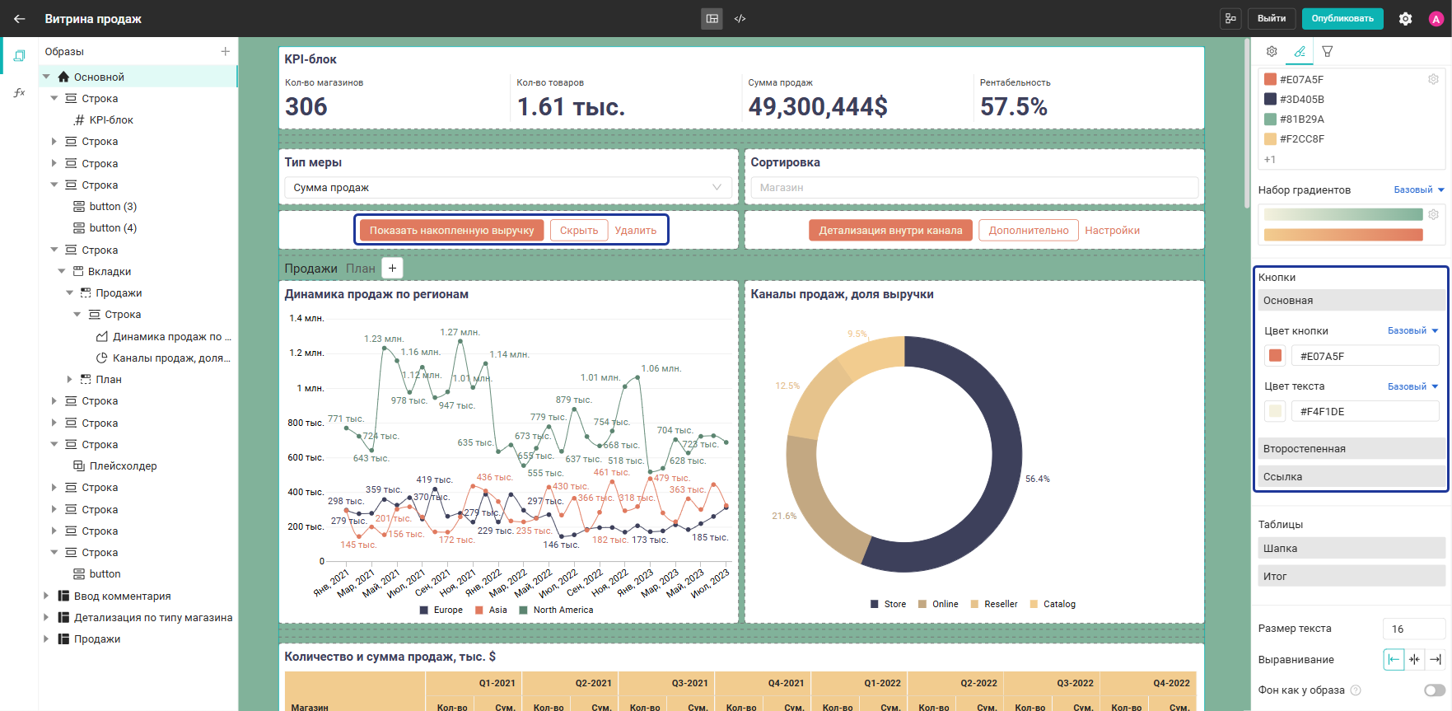Click the Опубликовать button
The width and height of the screenshot is (1452, 711).
tap(1342, 18)
